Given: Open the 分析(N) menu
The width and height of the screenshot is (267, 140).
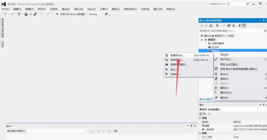Looking at the screenshot, I should pyautogui.click(x=145, y=9).
